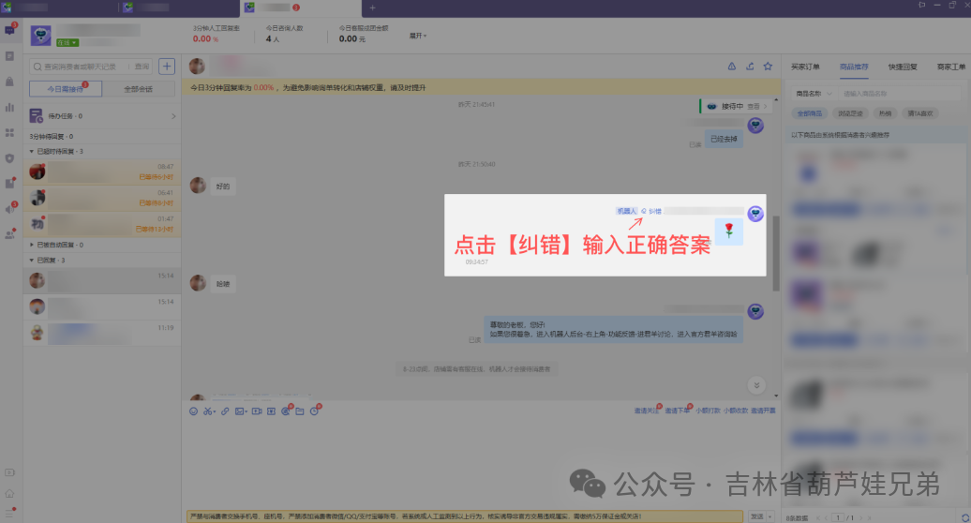The width and height of the screenshot is (971, 523).
Task: Open the 商品推荐 tab
Action: point(854,67)
